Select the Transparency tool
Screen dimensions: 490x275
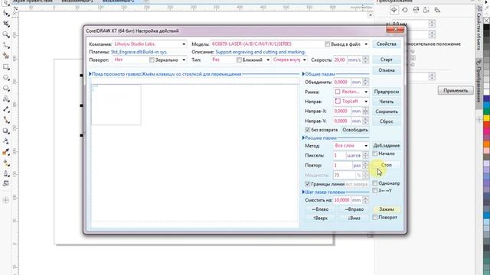click(5, 141)
